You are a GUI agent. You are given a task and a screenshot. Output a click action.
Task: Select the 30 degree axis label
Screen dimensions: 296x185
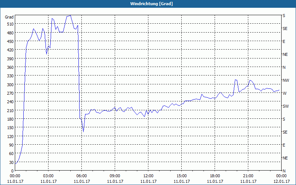pyautogui.click(x=11, y=162)
